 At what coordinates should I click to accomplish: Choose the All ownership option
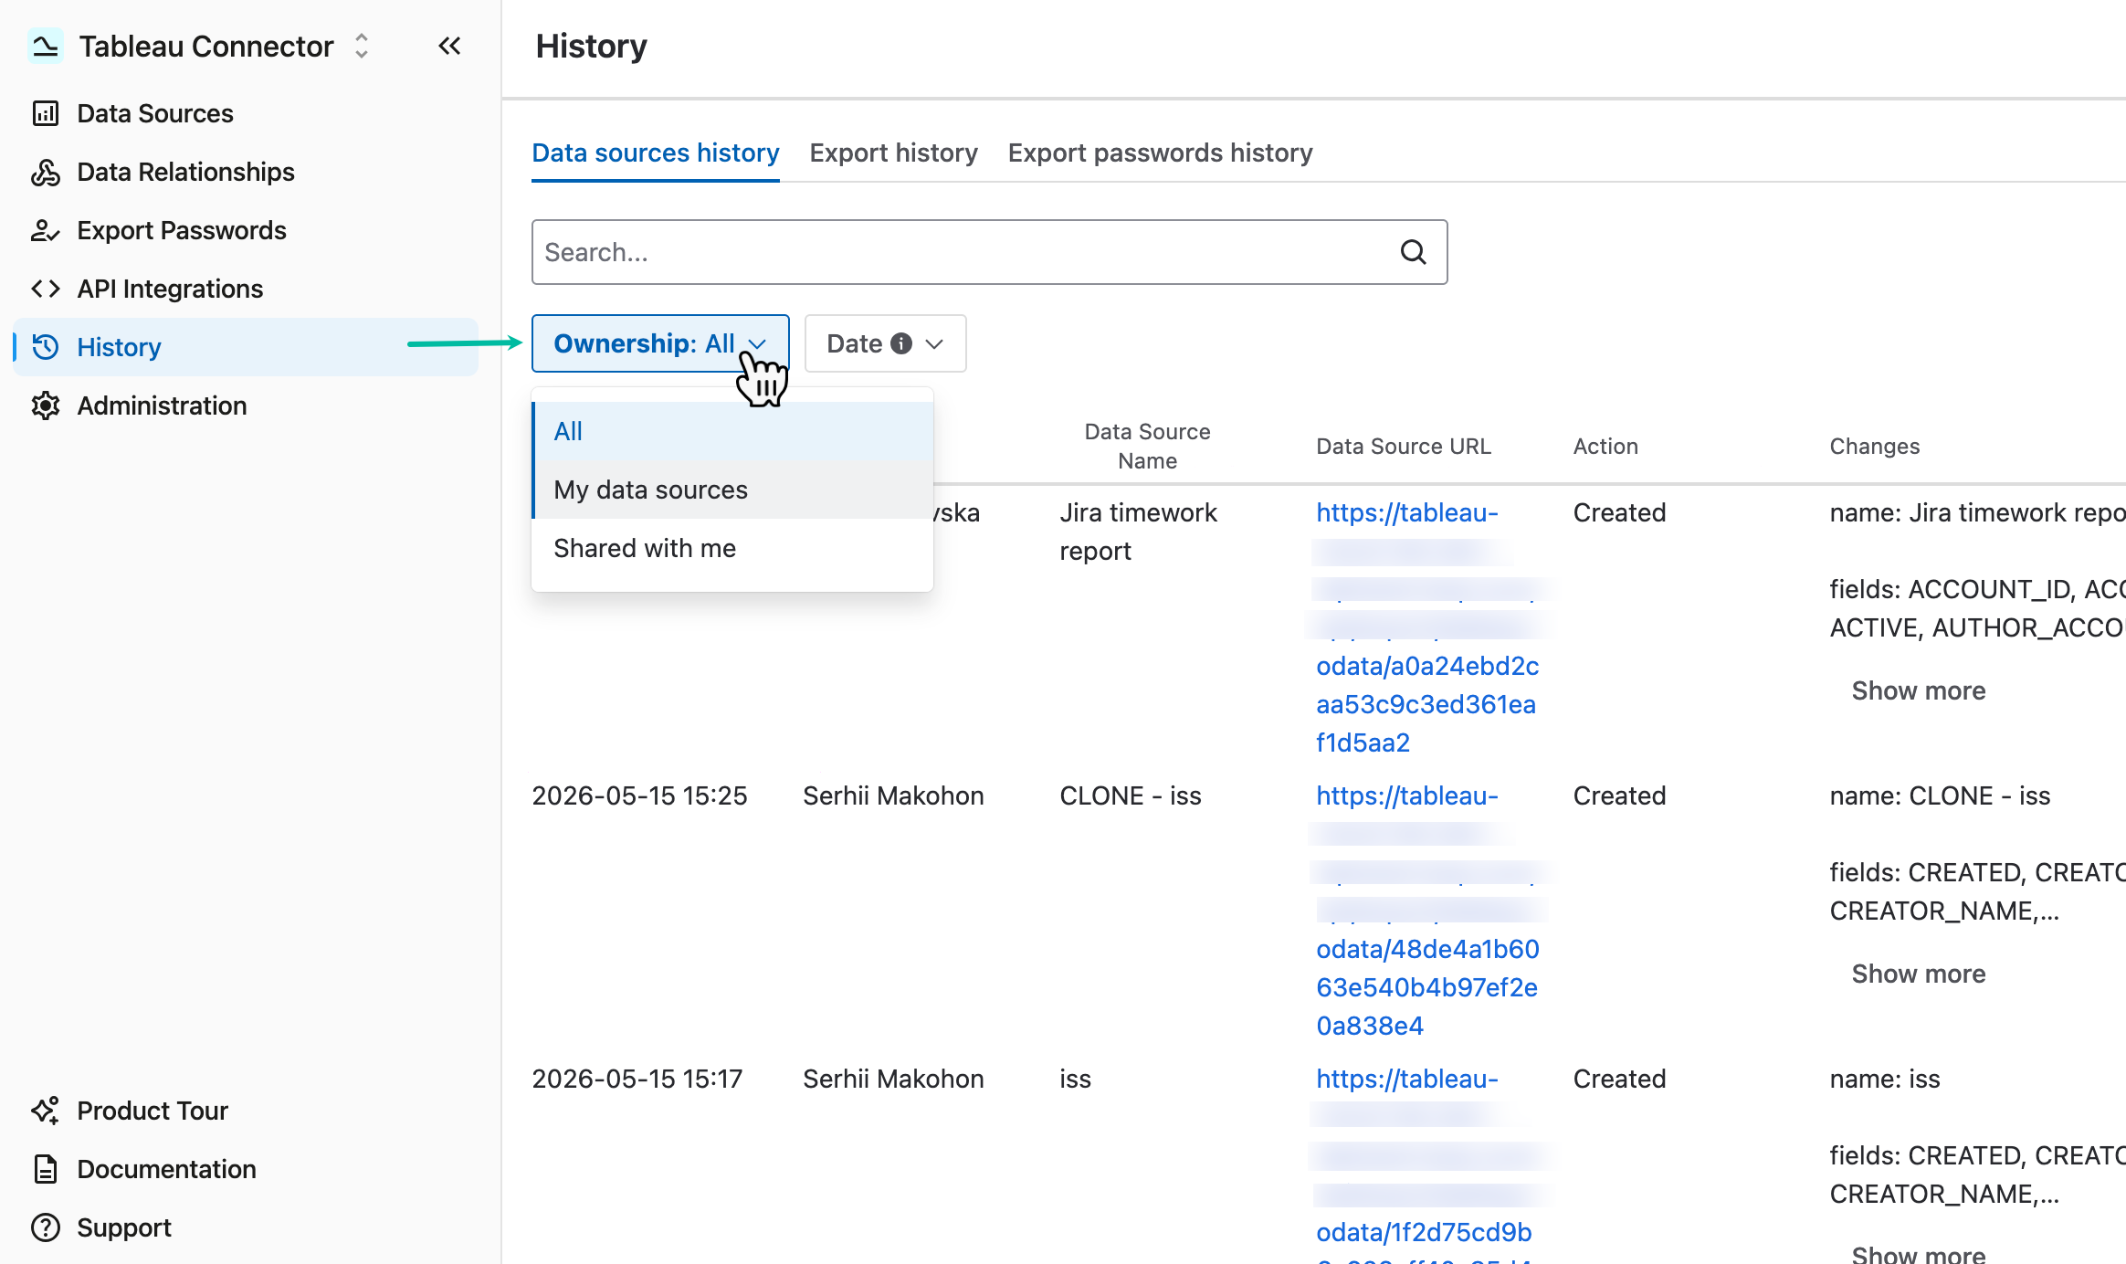click(x=732, y=431)
